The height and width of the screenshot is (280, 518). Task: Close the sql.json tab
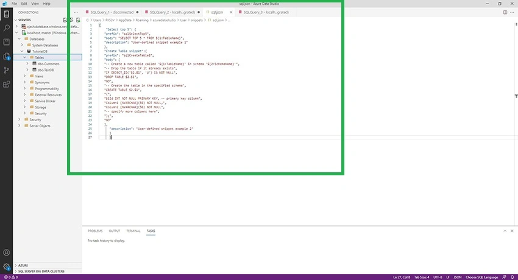(231, 13)
